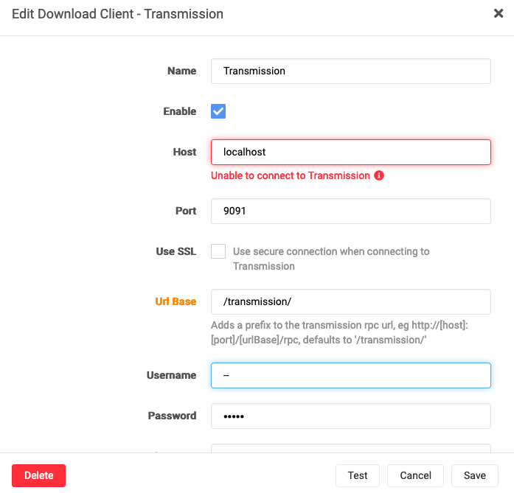This screenshot has width=514, height=493.
Task: Click the Password field
Action: [x=351, y=416]
